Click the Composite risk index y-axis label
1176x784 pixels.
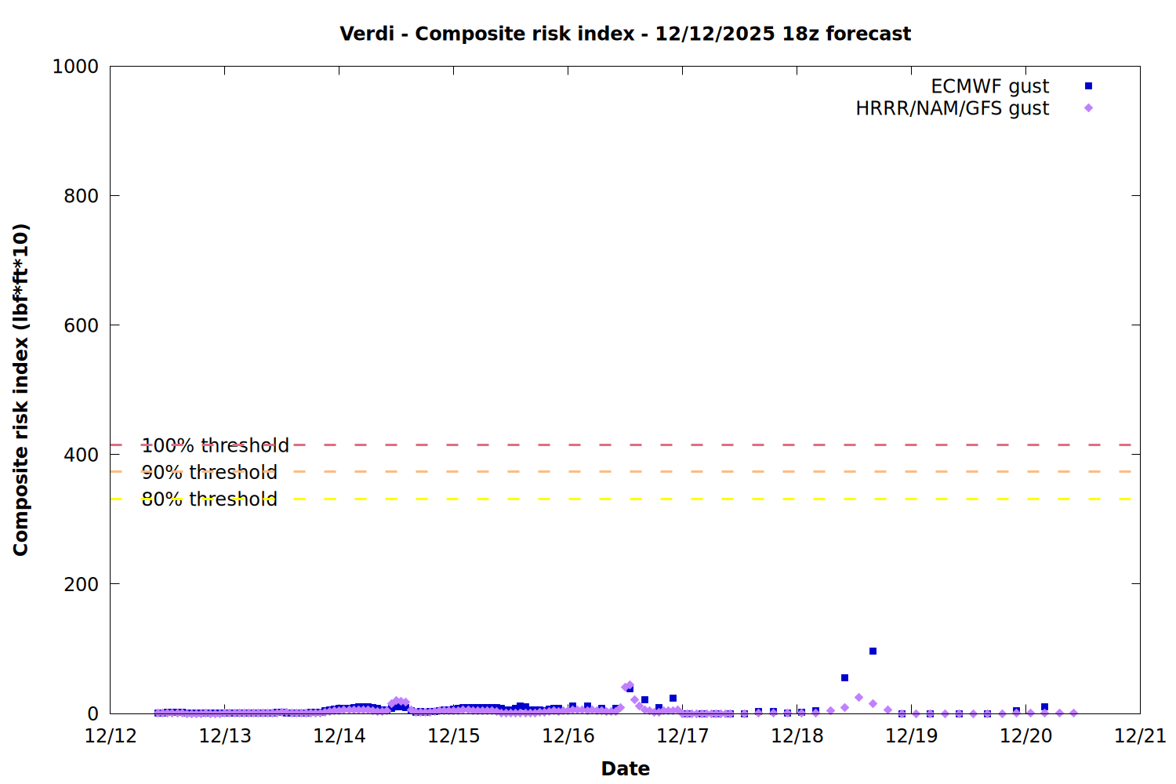(21, 390)
